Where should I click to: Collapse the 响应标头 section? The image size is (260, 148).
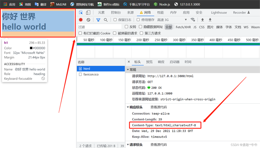tap(128, 107)
